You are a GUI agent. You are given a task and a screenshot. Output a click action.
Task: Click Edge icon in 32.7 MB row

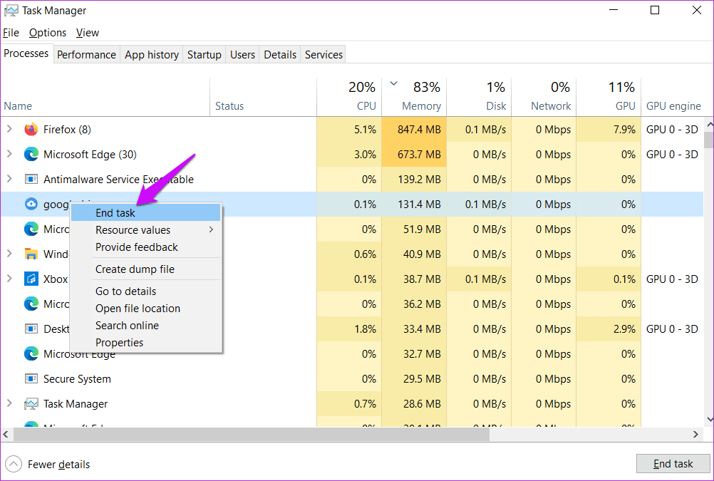pyautogui.click(x=31, y=354)
